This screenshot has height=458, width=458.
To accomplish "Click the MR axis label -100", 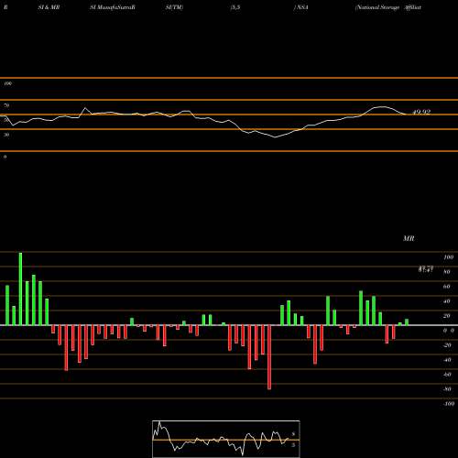I will tap(449, 404).
